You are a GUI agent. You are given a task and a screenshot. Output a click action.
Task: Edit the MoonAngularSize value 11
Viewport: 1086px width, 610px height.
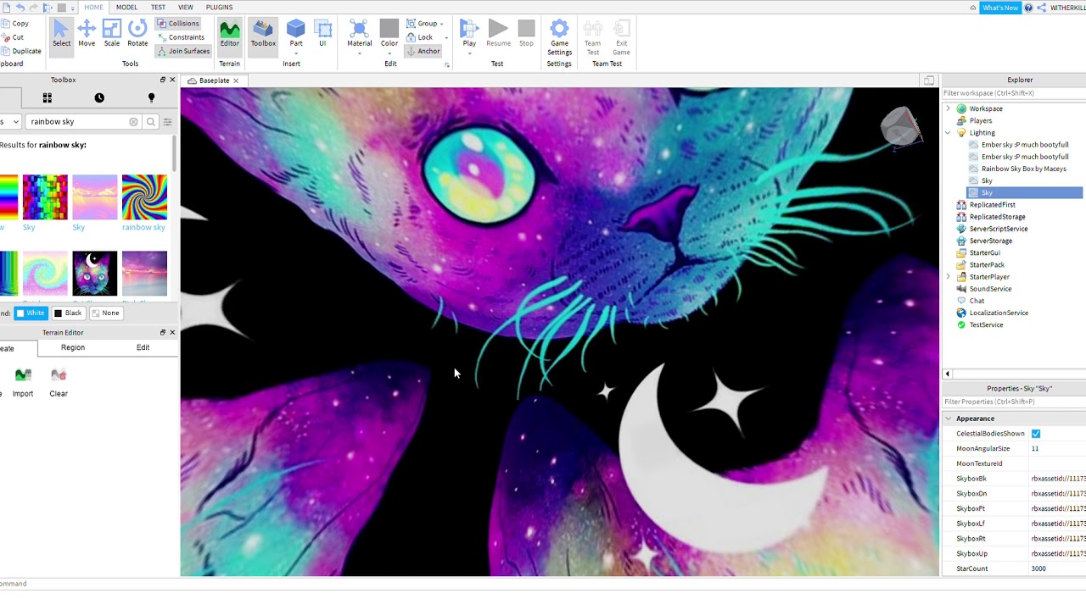pos(1056,449)
